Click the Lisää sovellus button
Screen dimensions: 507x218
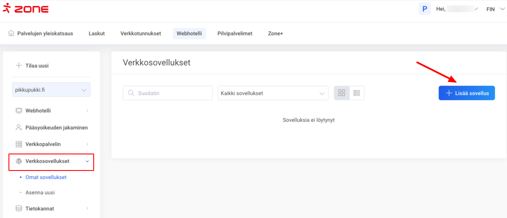click(466, 93)
